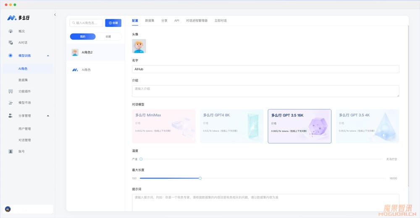The image size is (420, 218).
Task: Click the 账号 account icon
Action: pos(10,151)
